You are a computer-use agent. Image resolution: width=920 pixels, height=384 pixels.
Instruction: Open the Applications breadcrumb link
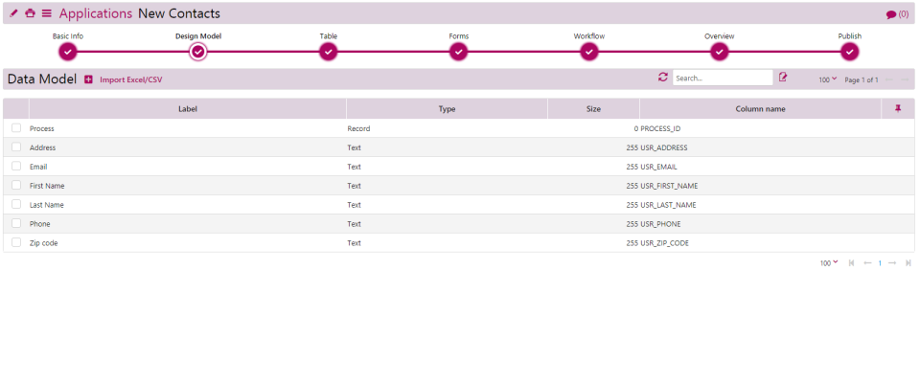[96, 13]
